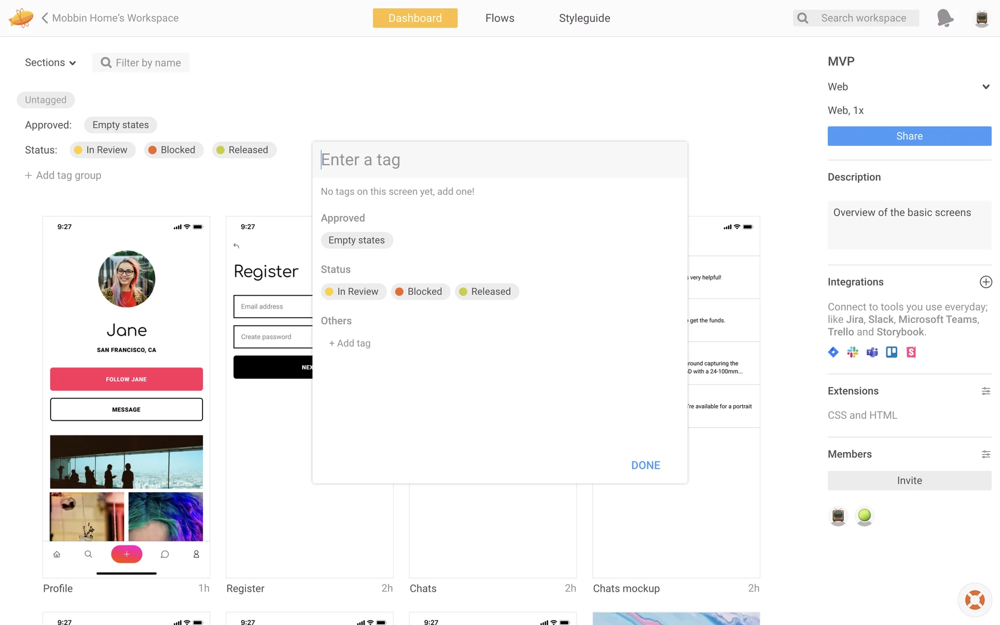Toggle In Review tag in dialog
Image resolution: width=1000 pixels, height=625 pixels.
[x=353, y=292]
